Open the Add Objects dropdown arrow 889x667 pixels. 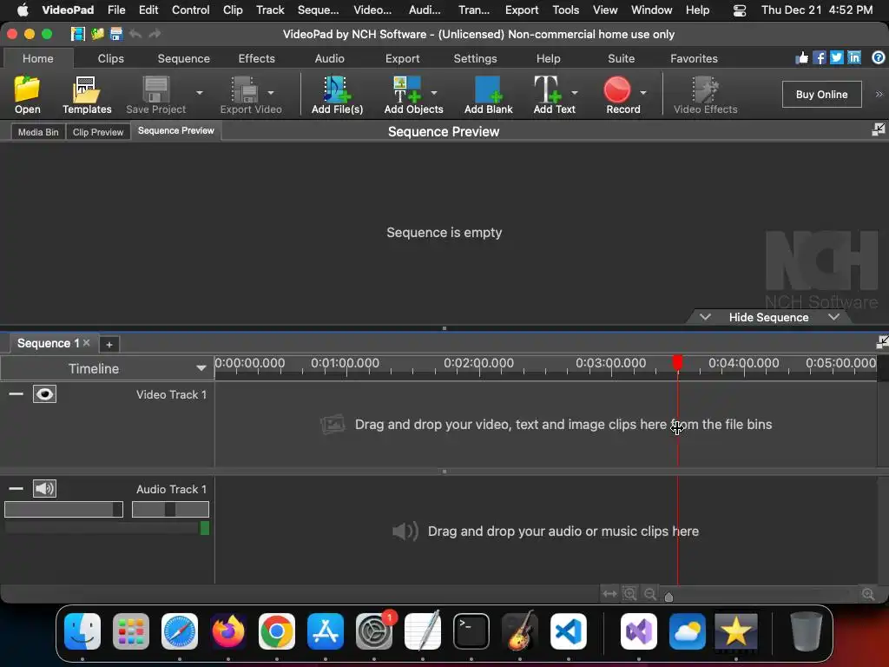click(x=434, y=92)
